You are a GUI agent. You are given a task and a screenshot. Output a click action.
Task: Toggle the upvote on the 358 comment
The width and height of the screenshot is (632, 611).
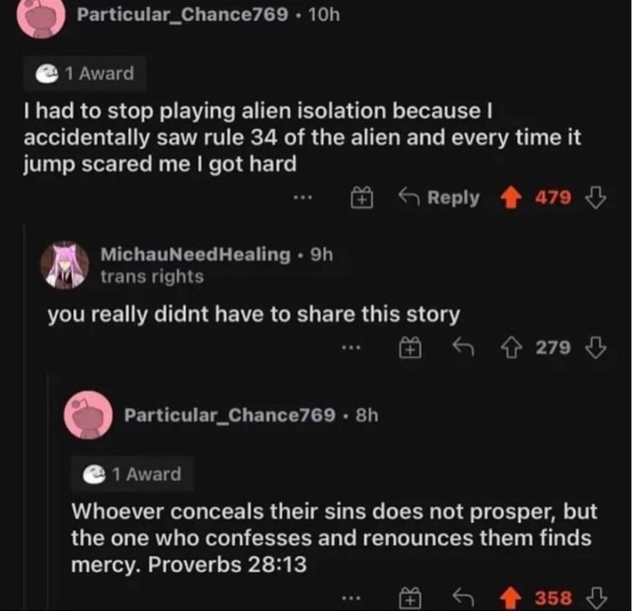pos(510,596)
